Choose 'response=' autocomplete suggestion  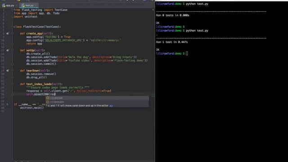[x=97, y=102]
